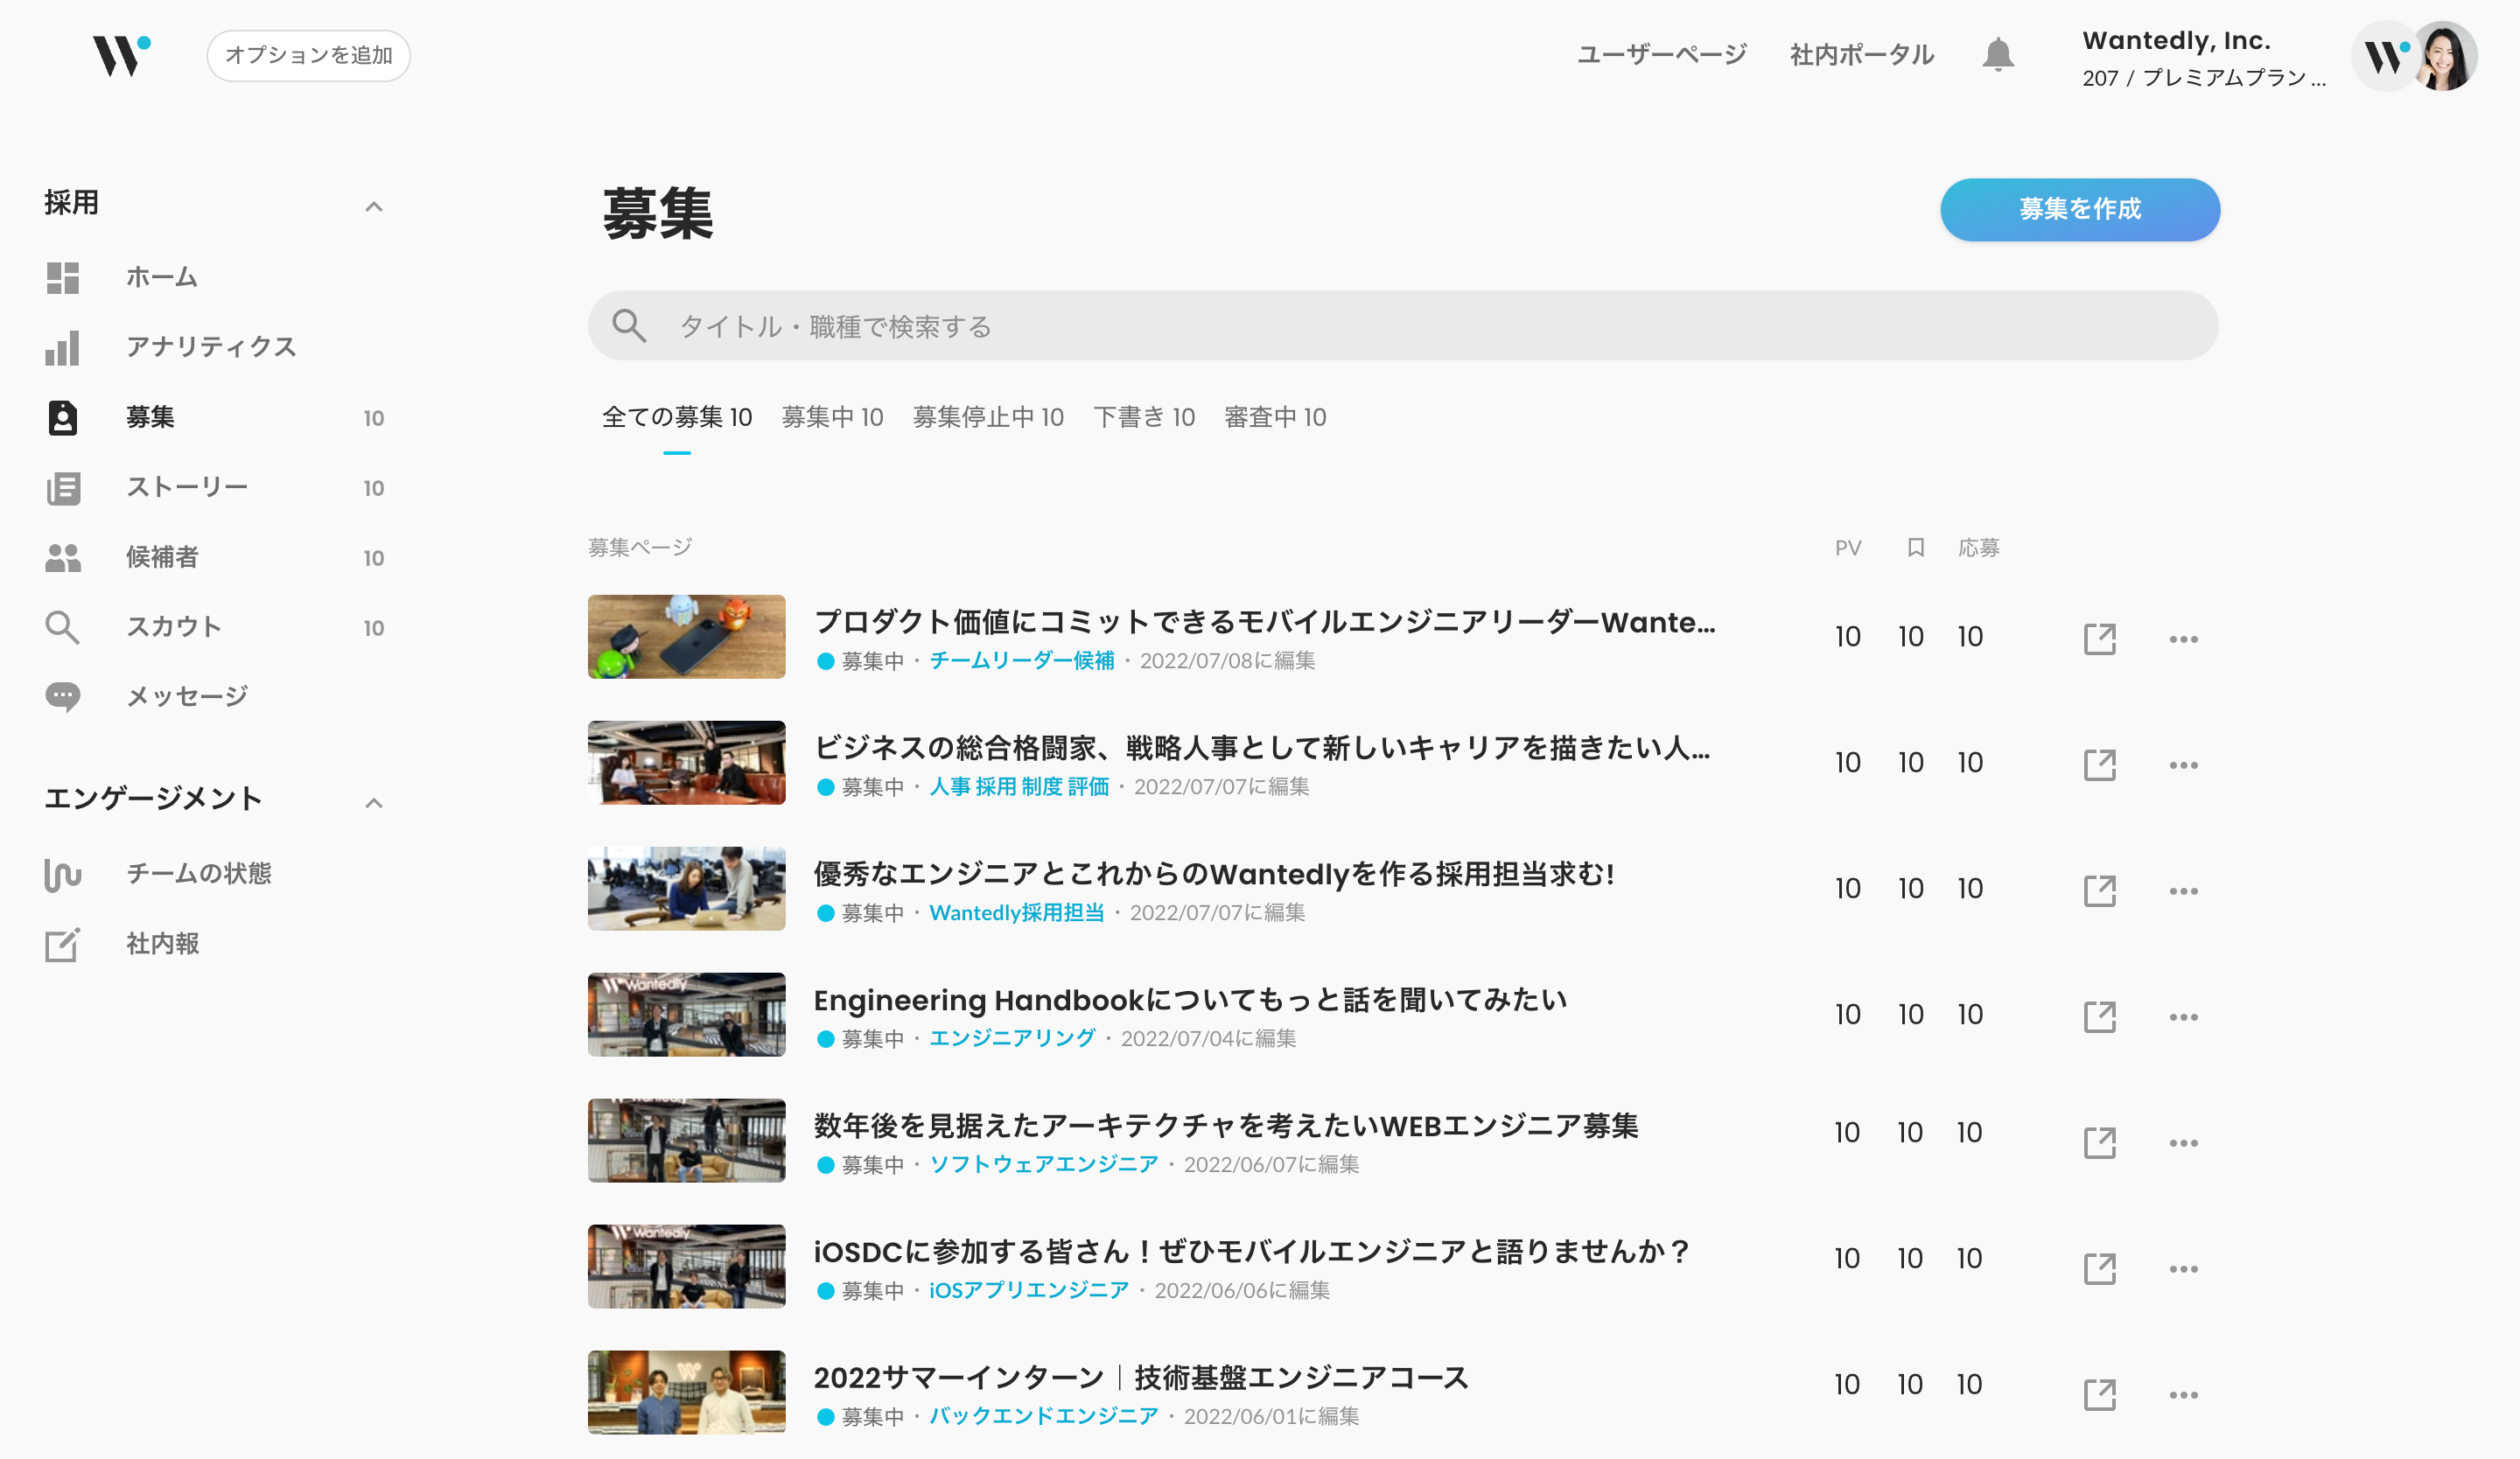Open thumbnail of プロダクト価値にコミット posting
The height and width of the screenshot is (1459, 2520).
click(686, 637)
